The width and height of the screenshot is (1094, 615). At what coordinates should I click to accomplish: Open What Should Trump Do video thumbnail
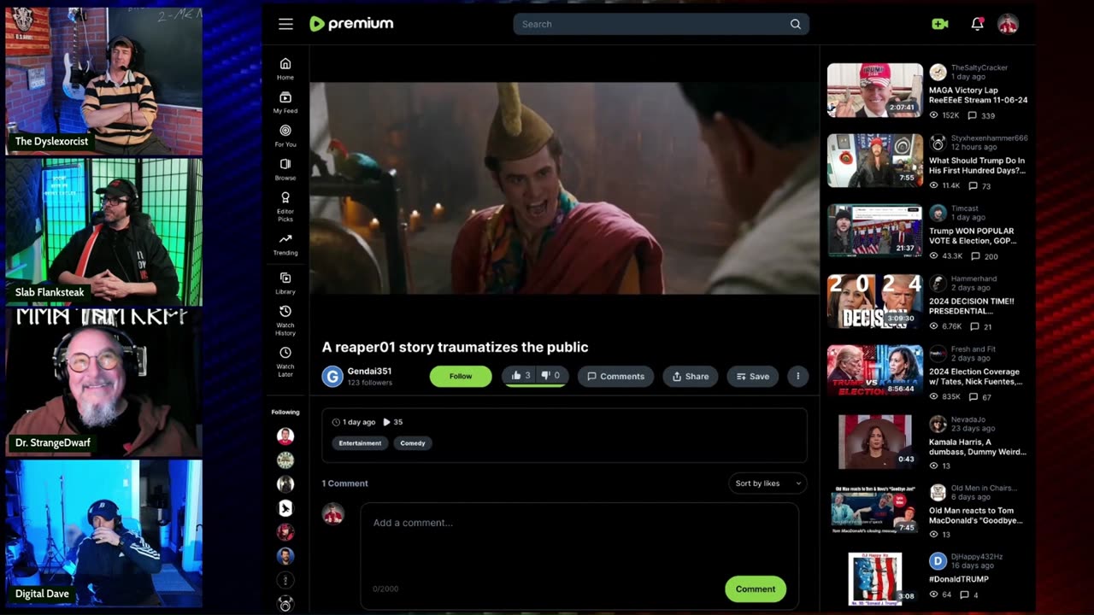click(x=874, y=161)
